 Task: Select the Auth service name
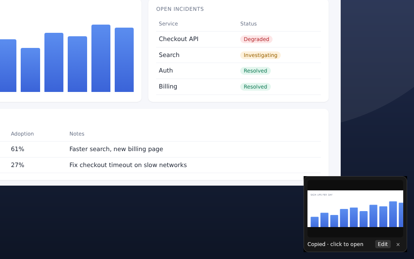pyautogui.click(x=166, y=70)
